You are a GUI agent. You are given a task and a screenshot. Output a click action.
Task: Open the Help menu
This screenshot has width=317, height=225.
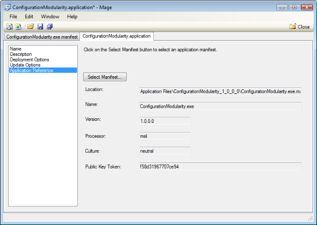(72, 17)
